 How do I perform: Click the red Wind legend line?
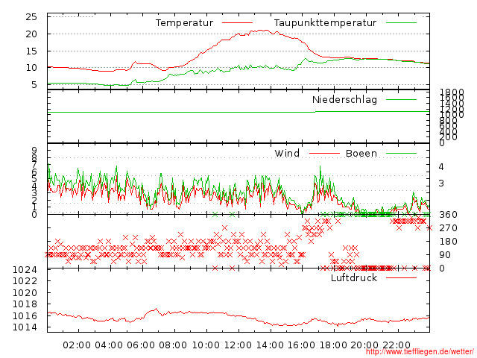(x=325, y=153)
